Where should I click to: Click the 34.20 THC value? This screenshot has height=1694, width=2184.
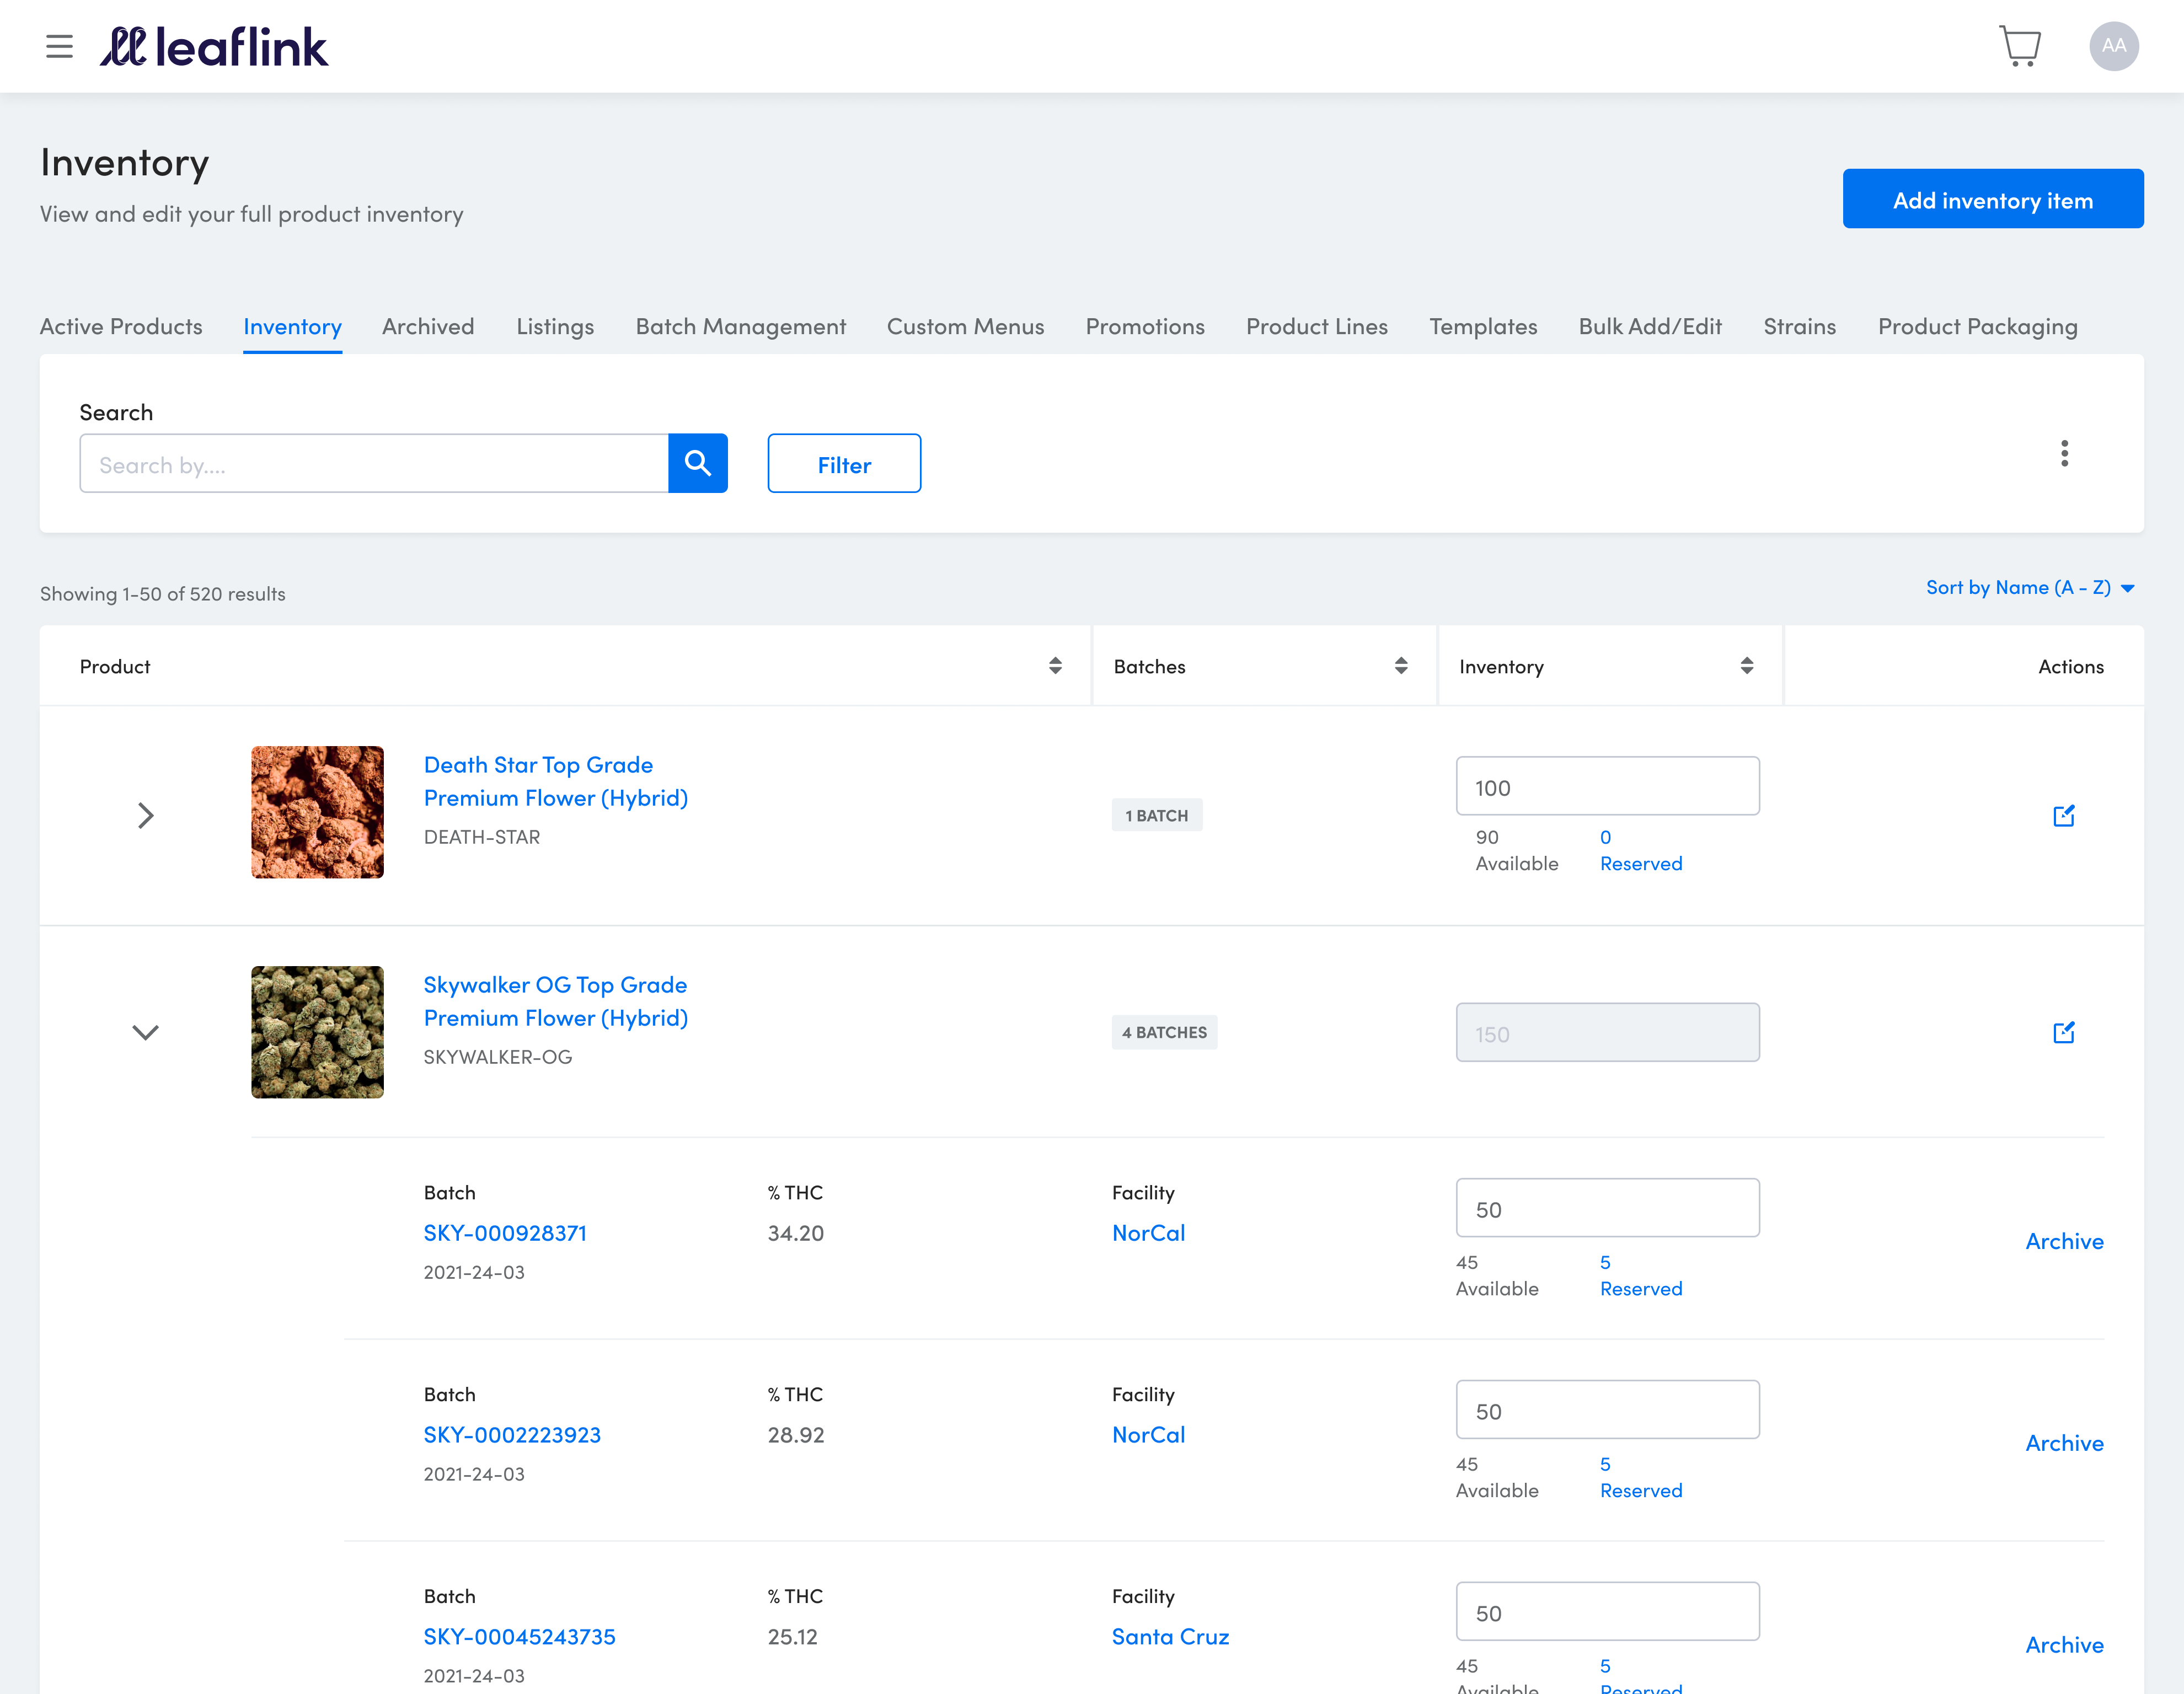(x=796, y=1233)
